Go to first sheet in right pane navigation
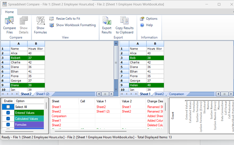The height and width of the screenshot is (145, 234). [122, 94]
